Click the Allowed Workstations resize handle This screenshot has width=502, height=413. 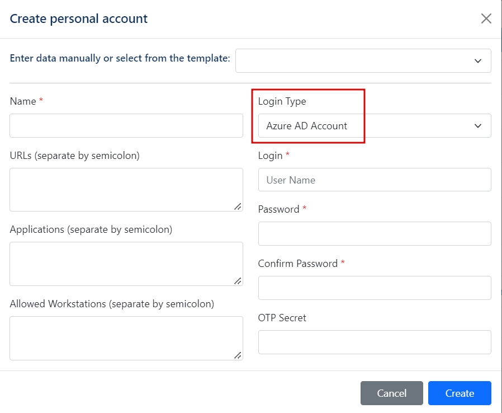point(238,355)
